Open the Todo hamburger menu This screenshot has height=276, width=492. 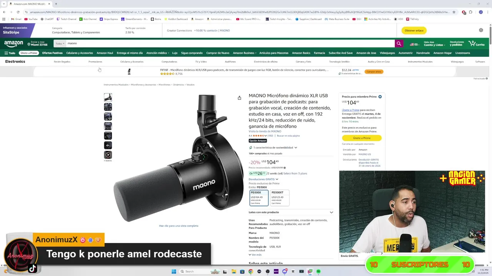10,53
